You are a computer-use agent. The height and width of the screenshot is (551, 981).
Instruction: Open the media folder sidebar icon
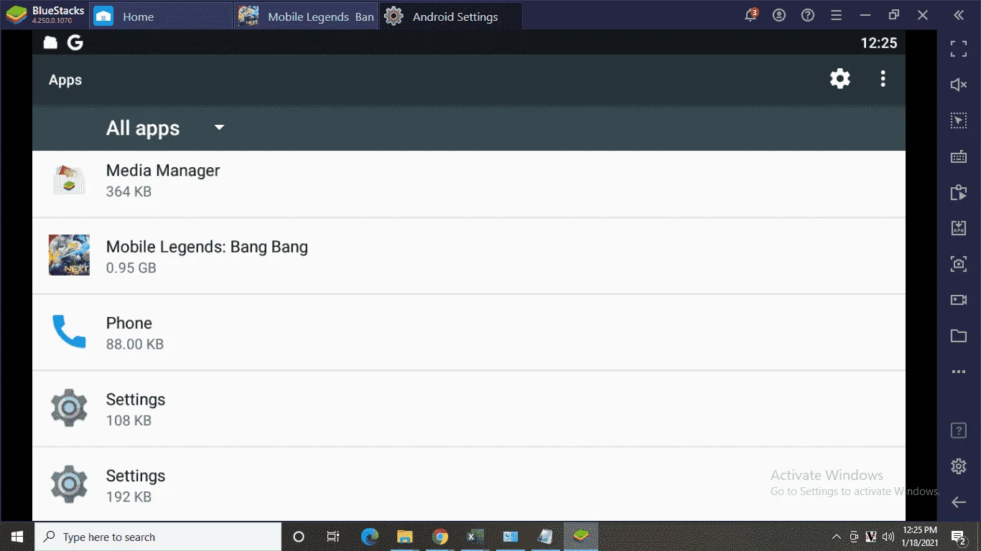[x=959, y=336]
